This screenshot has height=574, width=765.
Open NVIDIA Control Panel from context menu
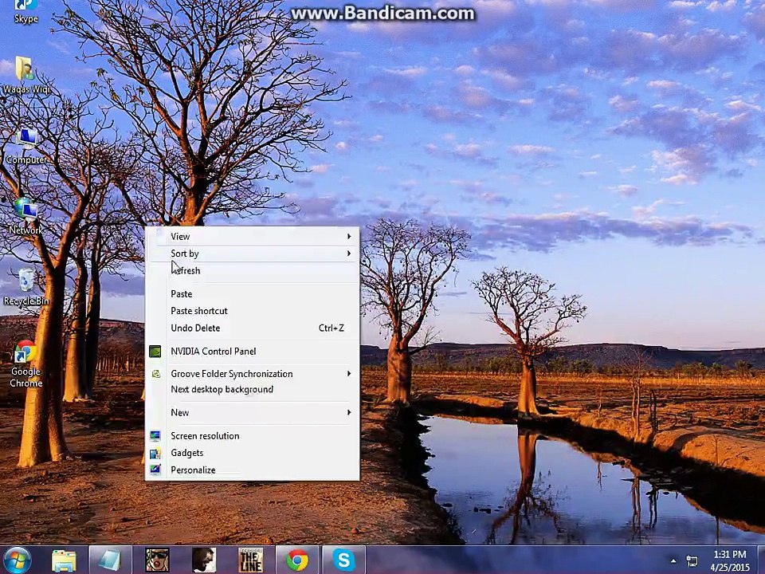(x=253, y=352)
